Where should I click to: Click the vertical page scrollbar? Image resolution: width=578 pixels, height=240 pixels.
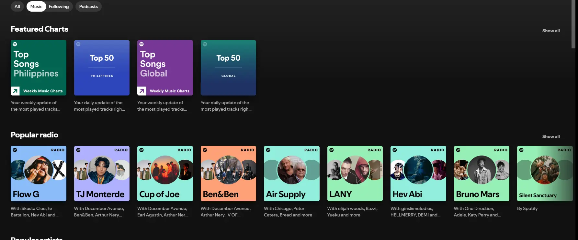point(573,24)
